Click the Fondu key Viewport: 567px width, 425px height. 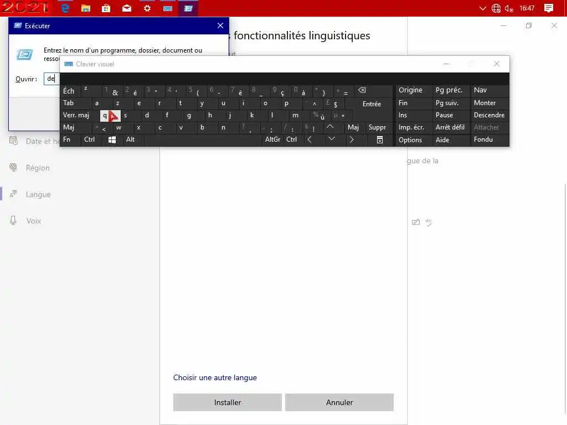483,139
